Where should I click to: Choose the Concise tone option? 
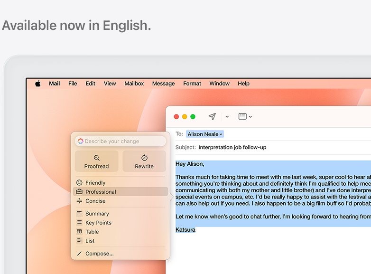click(x=95, y=201)
